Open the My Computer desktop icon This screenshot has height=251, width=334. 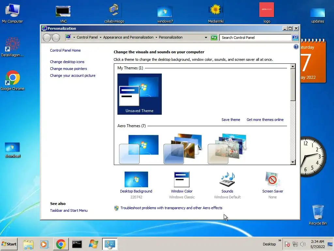[x=12, y=13]
